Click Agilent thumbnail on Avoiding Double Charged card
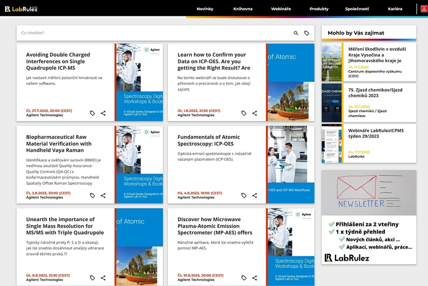Screen dimensions: 428x286 (139, 82)
